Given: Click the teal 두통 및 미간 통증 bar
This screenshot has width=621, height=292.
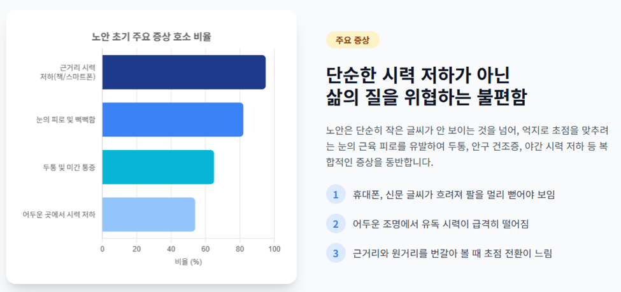Looking at the screenshot, I should [158, 167].
